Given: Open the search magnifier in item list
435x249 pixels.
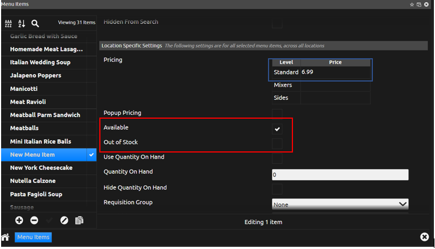Looking at the screenshot, I should coord(35,23).
